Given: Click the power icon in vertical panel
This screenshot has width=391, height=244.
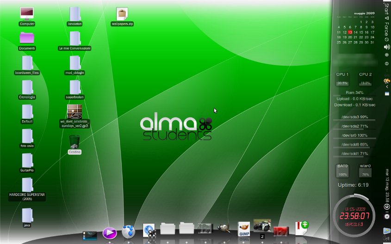Looking at the screenshot, I should [x=386, y=207].
